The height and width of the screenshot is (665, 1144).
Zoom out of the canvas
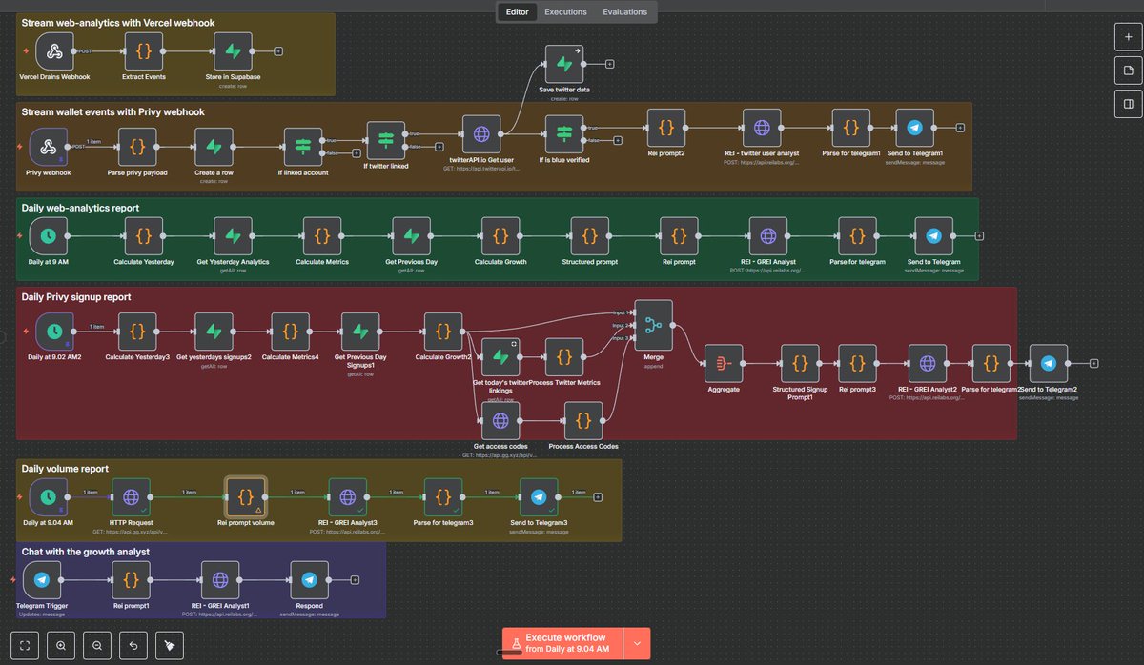pos(96,645)
